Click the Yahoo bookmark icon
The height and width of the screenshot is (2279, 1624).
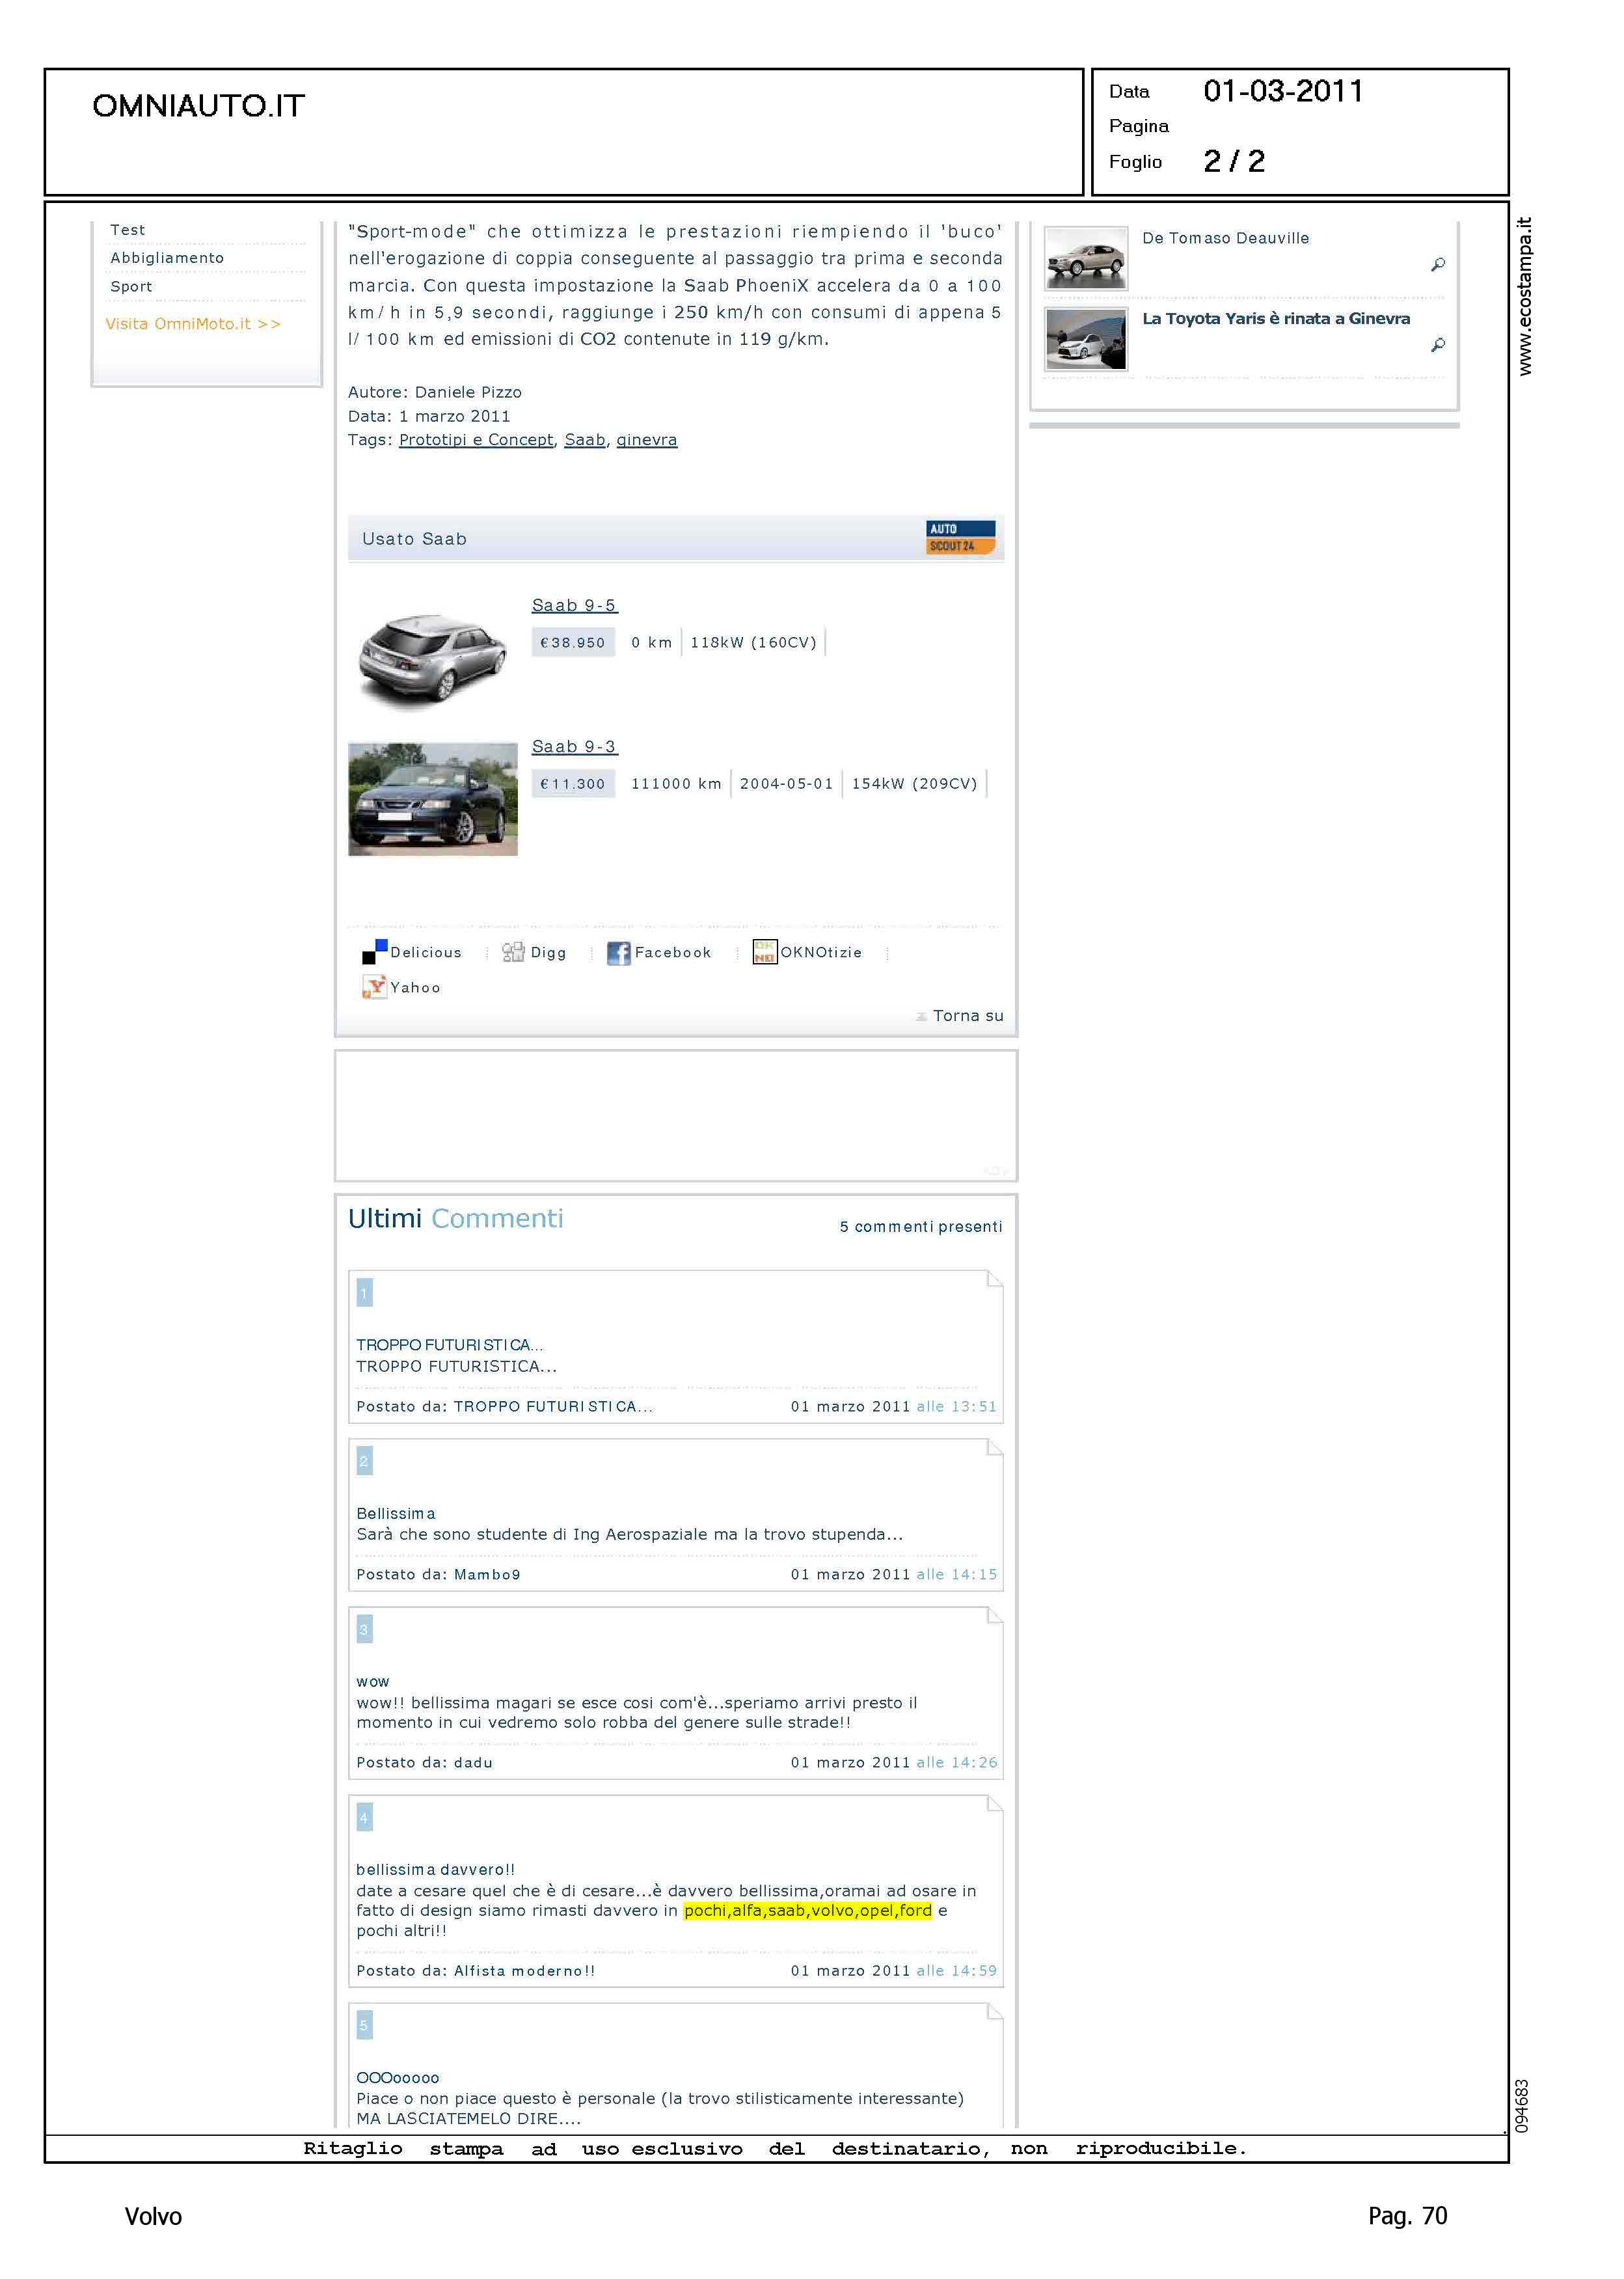click(x=374, y=987)
